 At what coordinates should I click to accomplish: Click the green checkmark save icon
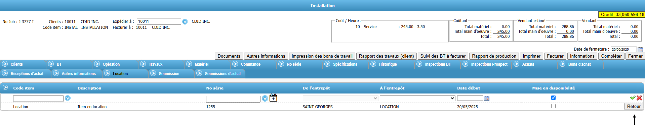tap(633, 98)
